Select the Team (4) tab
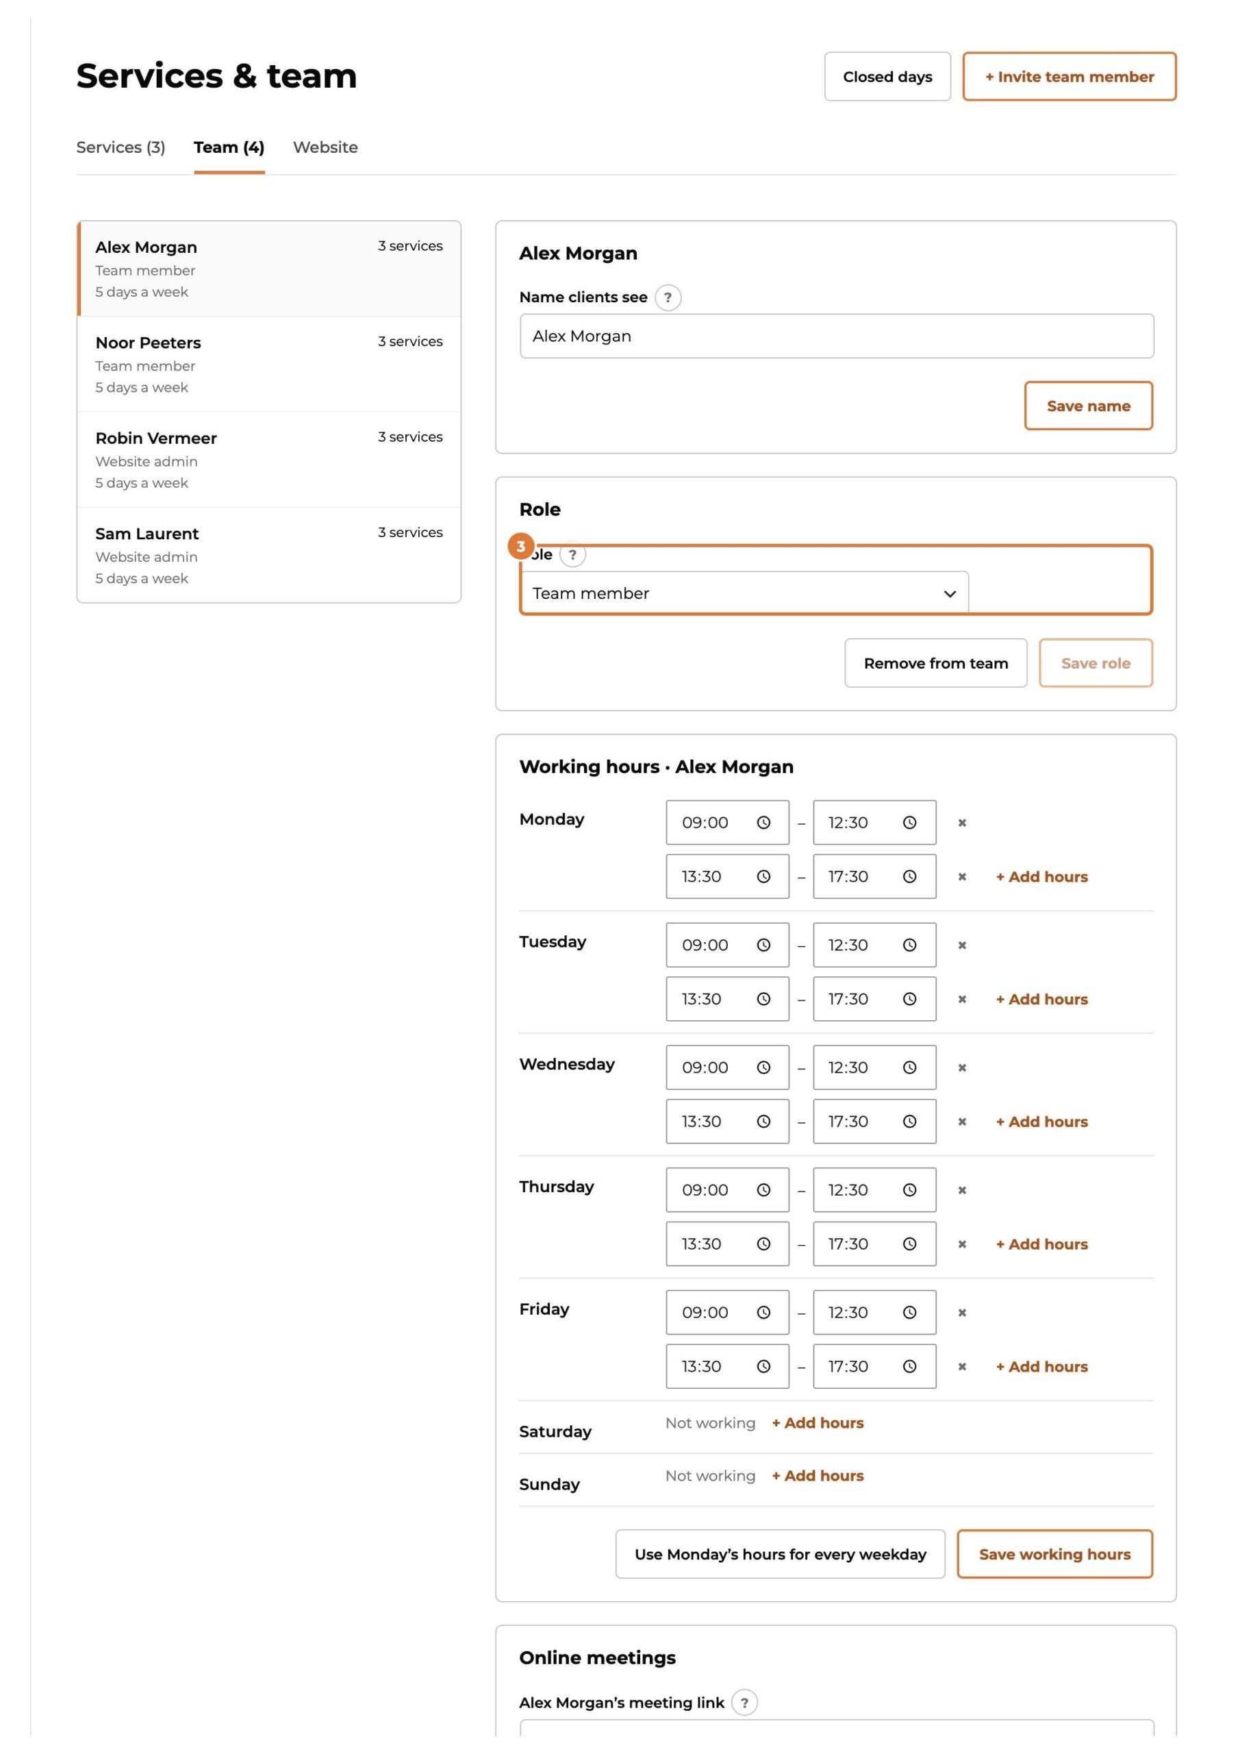 coord(229,147)
